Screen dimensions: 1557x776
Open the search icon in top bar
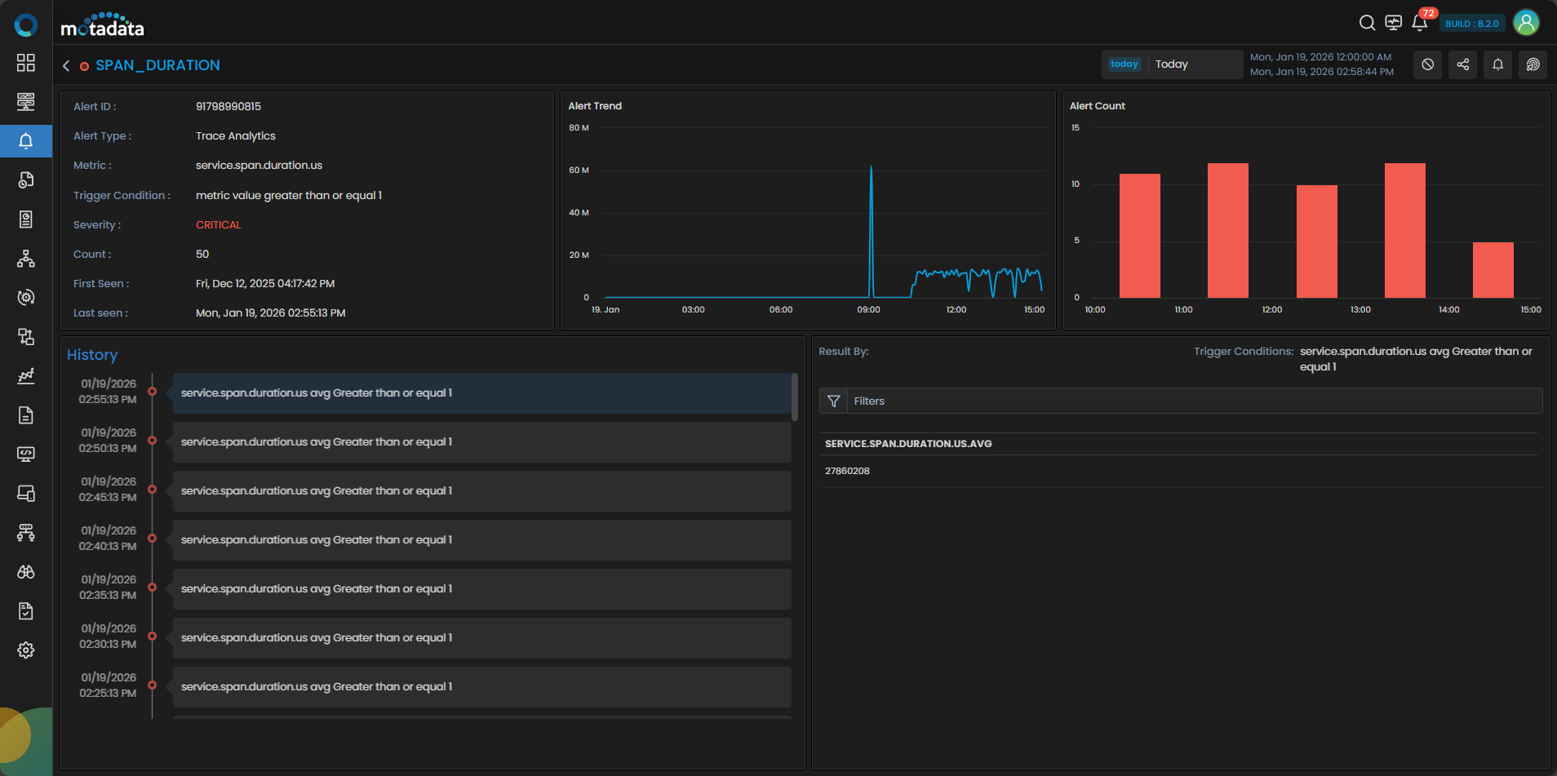(x=1367, y=23)
